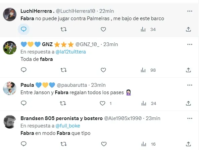Reply to Paula's tweet about Janson
The image size is (199, 150).
point(23,103)
